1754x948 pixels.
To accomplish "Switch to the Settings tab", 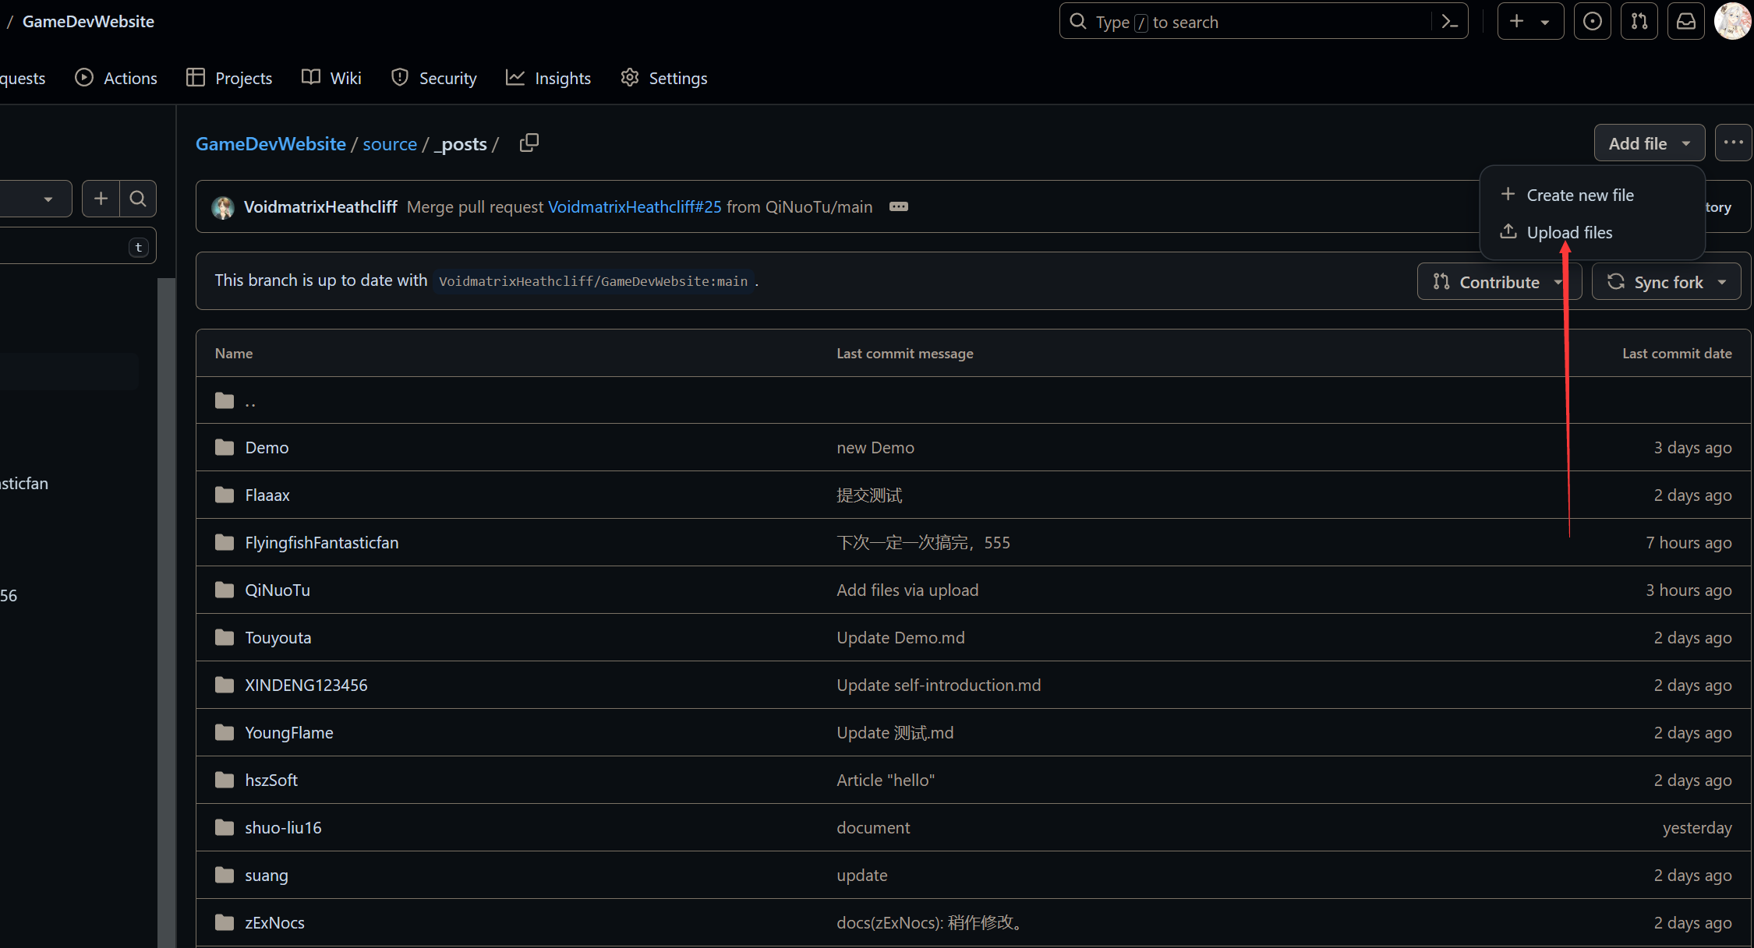I will [x=663, y=78].
